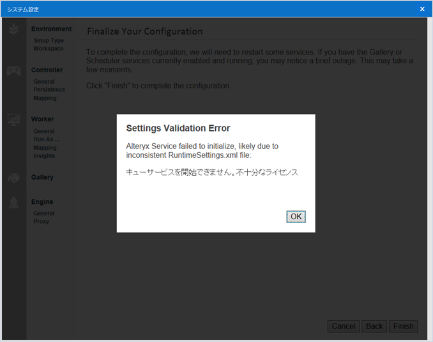Click the Japanese license error message text
Viewport: 433px width, 342px height.
click(x=212, y=172)
